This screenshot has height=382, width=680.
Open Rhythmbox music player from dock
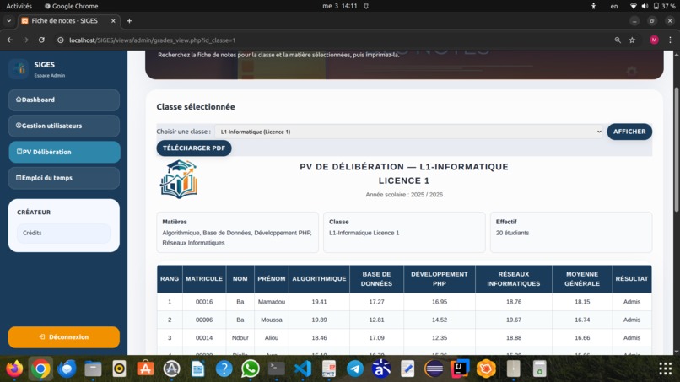pos(119,369)
